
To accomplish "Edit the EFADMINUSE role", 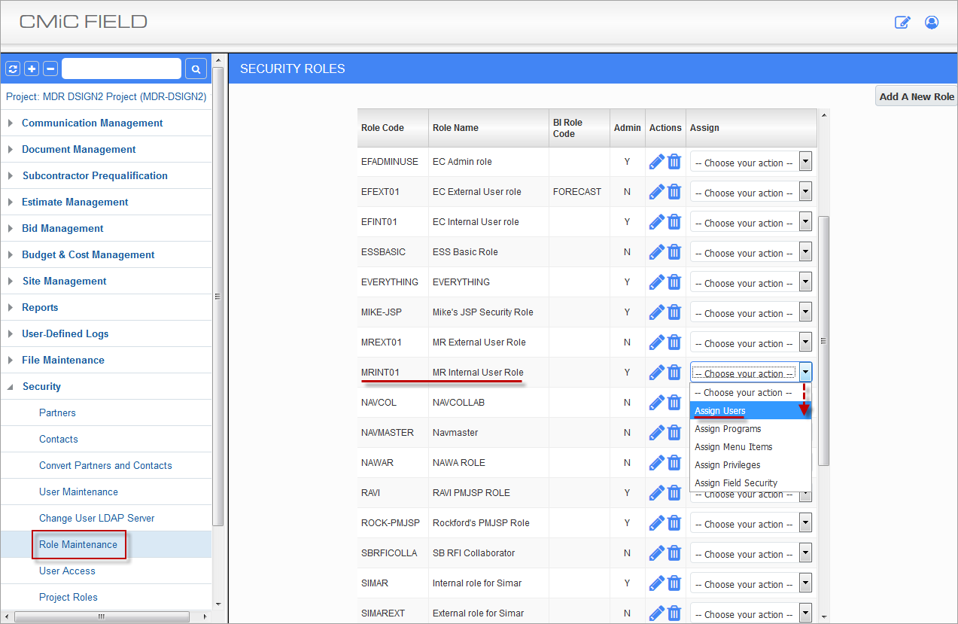I will (x=657, y=162).
